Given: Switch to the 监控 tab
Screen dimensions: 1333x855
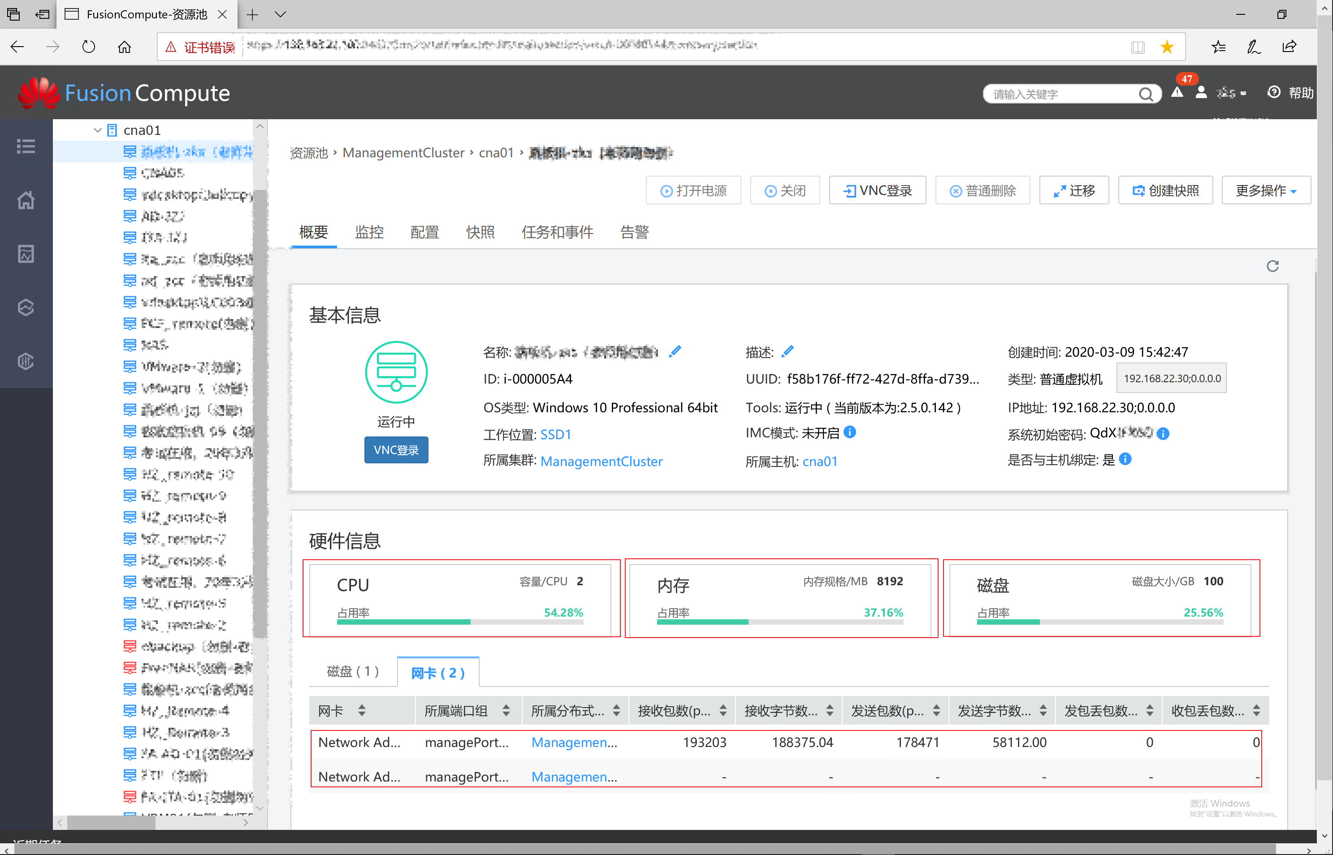Looking at the screenshot, I should tap(369, 232).
